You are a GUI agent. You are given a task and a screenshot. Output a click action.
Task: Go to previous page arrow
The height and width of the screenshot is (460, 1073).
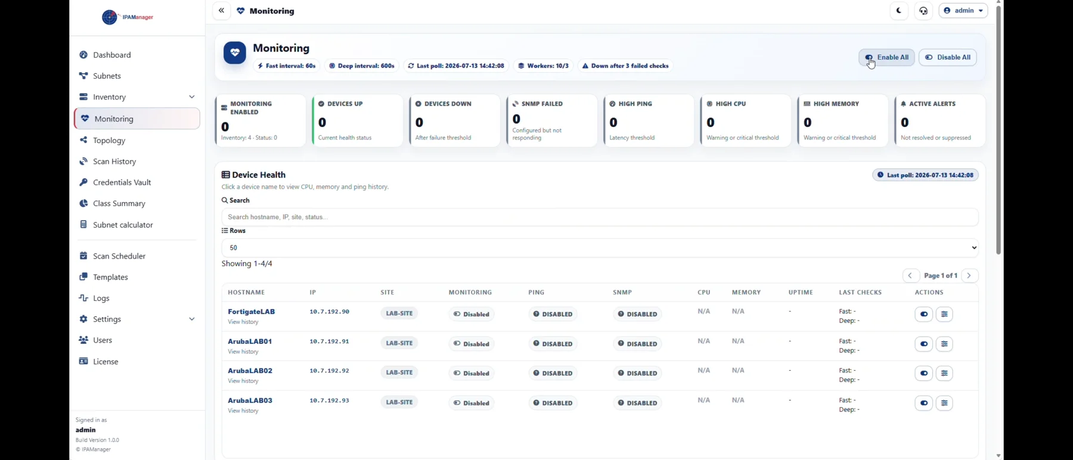(x=910, y=276)
